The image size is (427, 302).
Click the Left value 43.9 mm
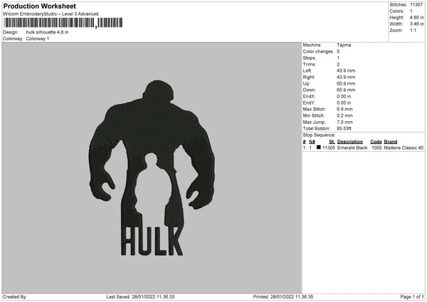346,71
